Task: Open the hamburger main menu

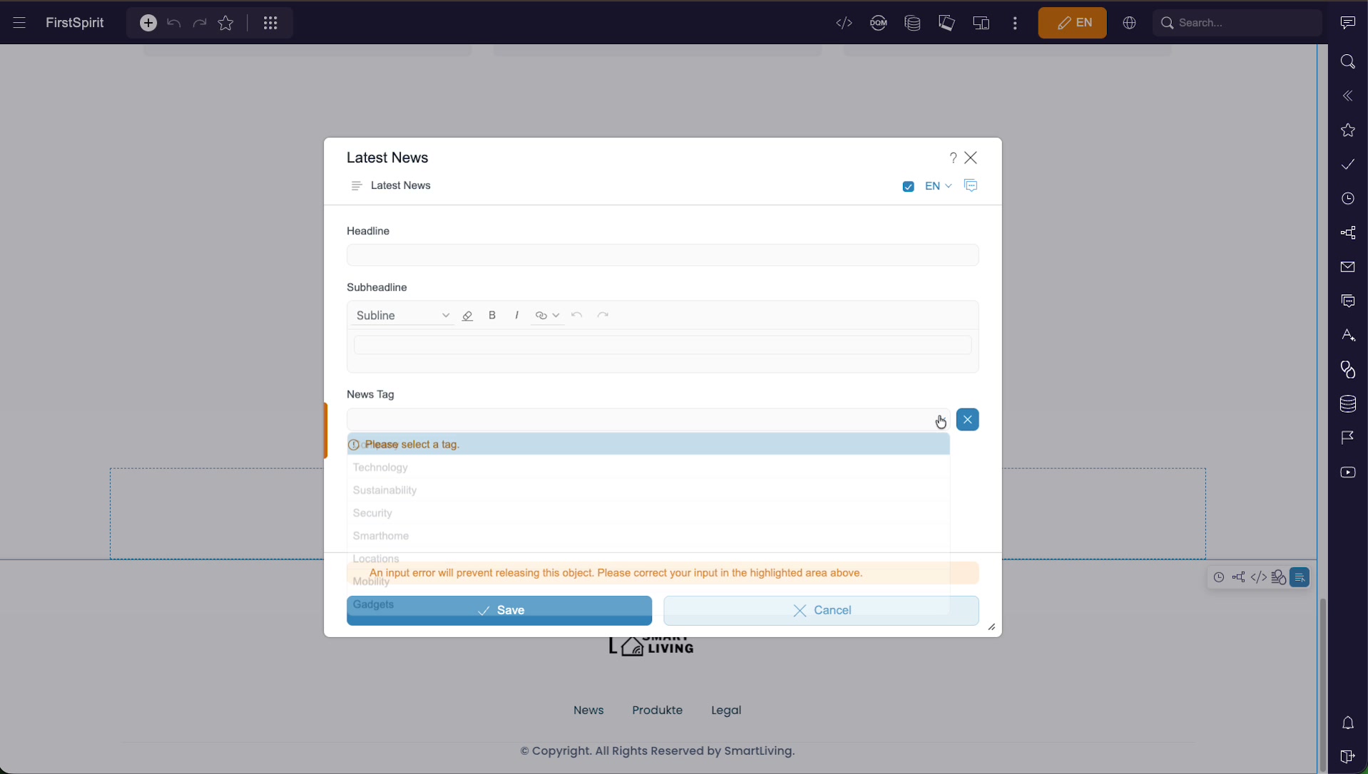Action: tap(19, 23)
